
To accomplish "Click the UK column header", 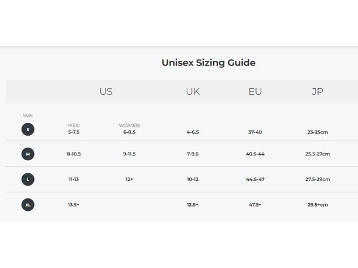I will (x=193, y=91).
